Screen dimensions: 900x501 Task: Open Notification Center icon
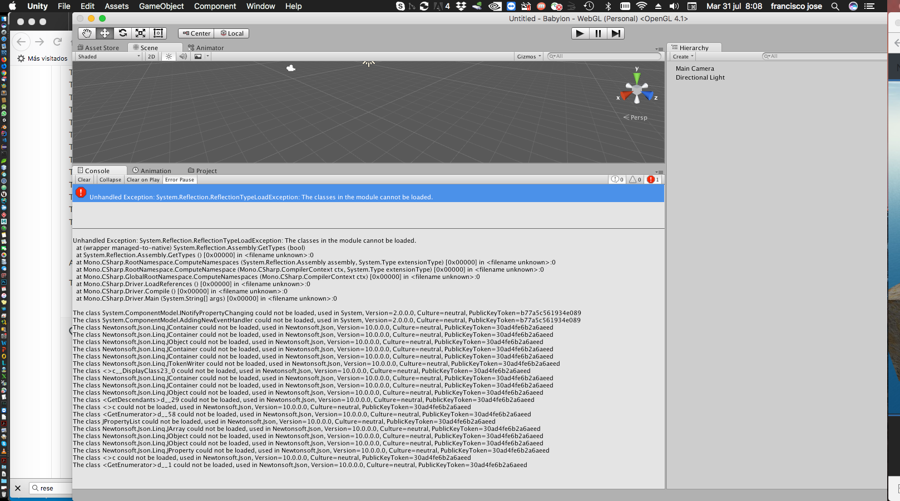coord(869,6)
